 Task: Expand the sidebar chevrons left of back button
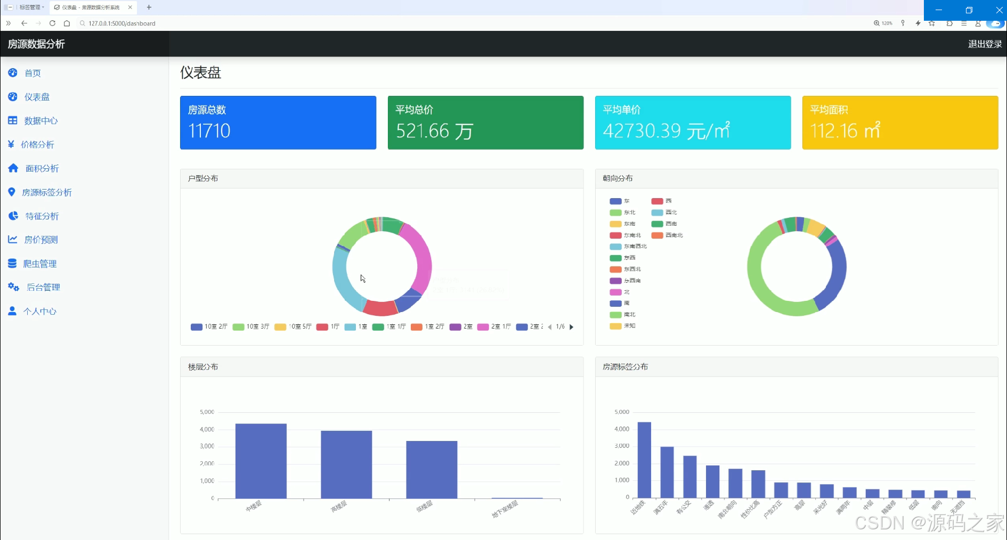pos(9,23)
